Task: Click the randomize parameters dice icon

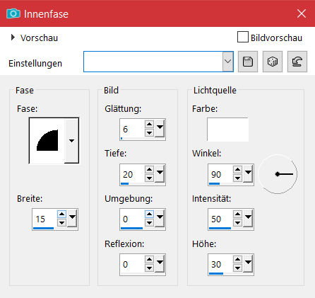Action: [273, 62]
